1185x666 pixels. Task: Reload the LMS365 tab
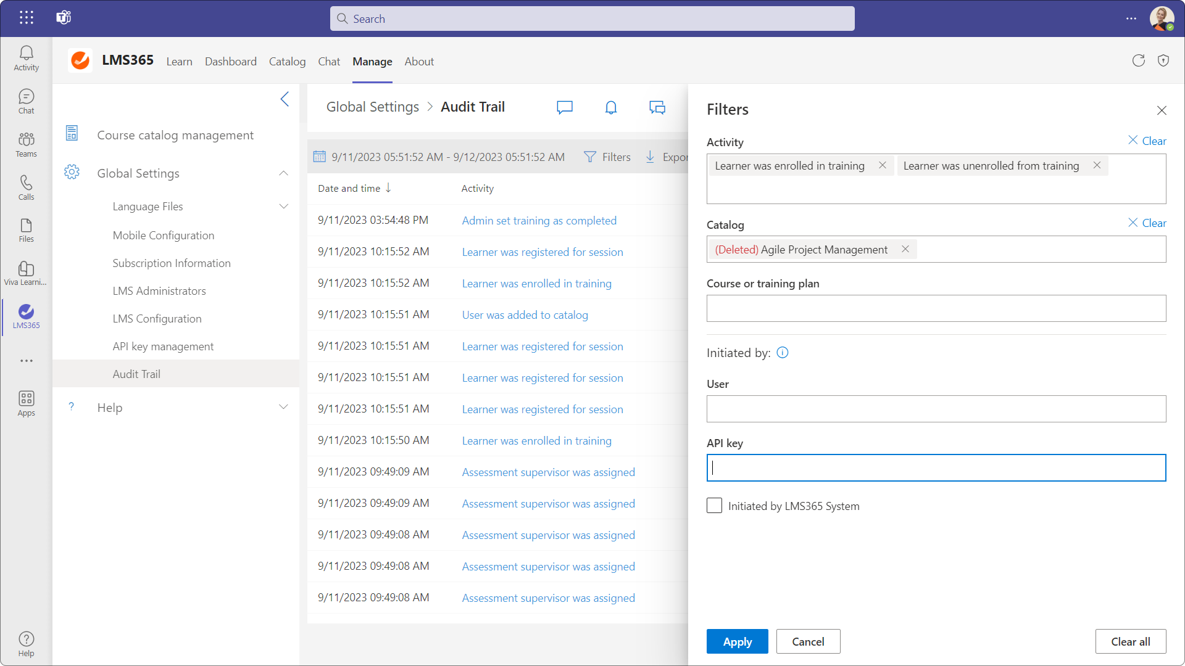(x=1139, y=60)
